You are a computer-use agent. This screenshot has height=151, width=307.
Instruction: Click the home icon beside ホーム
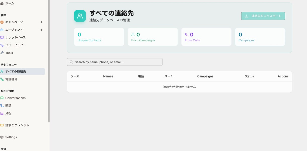[2, 3]
